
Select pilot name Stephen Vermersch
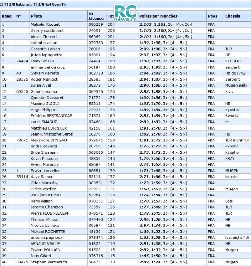49,262
